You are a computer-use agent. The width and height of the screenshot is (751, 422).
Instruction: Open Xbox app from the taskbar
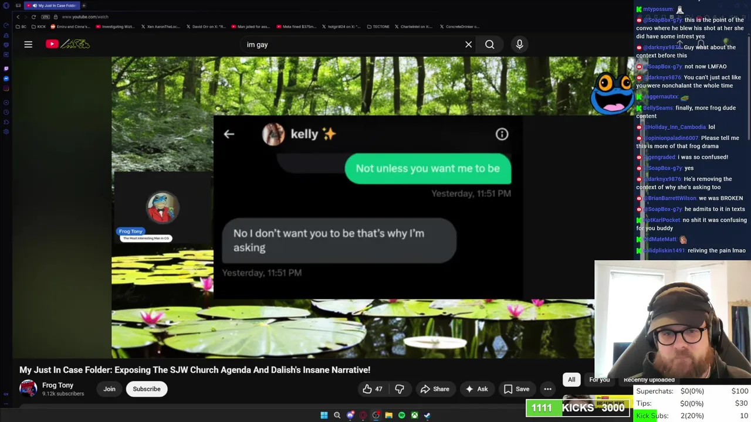click(x=414, y=415)
